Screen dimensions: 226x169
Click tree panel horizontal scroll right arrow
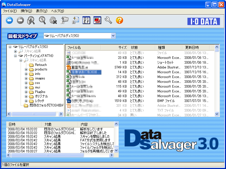[61, 114]
